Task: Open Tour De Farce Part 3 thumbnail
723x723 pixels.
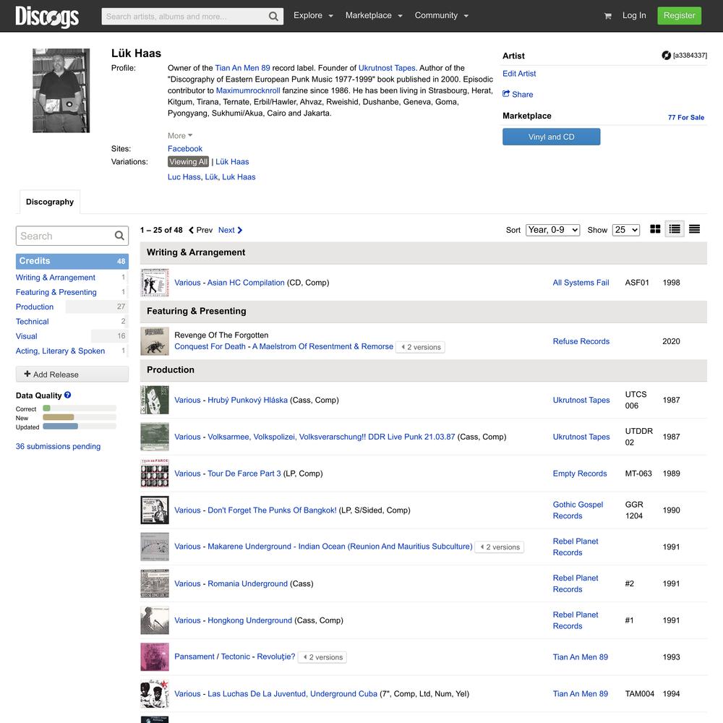Action: 155,474
